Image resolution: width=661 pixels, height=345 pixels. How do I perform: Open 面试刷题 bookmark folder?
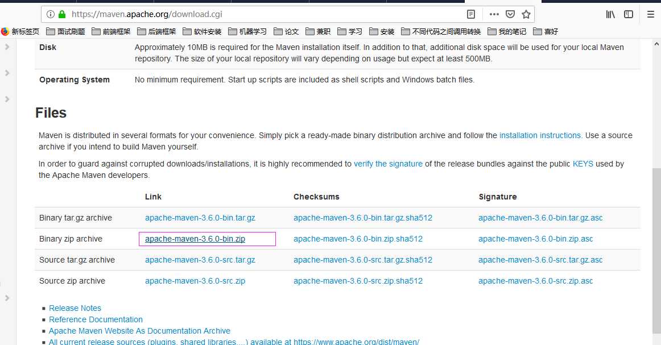[x=65, y=32]
